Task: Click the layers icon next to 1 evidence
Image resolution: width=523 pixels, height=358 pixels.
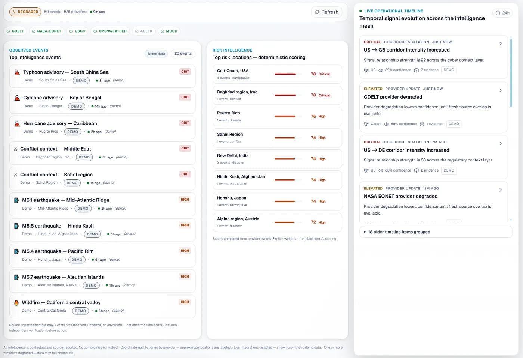Action: tap(422, 124)
